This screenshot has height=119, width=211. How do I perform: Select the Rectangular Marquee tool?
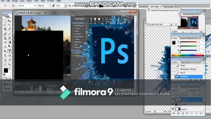click(5, 21)
